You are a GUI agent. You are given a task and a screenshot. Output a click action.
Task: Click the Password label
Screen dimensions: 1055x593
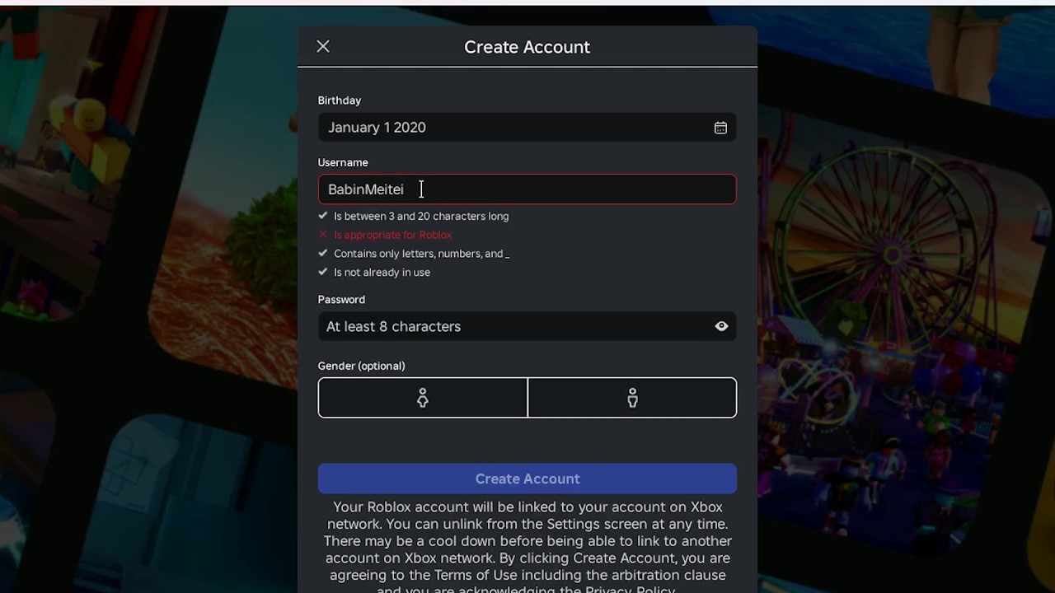(x=341, y=300)
